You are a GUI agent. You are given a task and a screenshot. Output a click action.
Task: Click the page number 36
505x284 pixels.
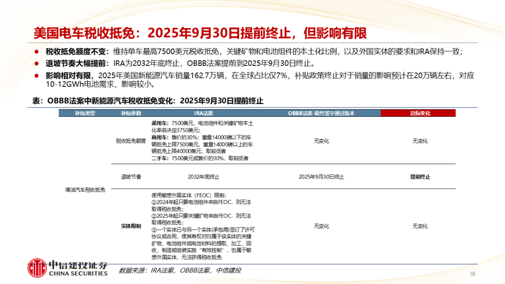pos(472,274)
